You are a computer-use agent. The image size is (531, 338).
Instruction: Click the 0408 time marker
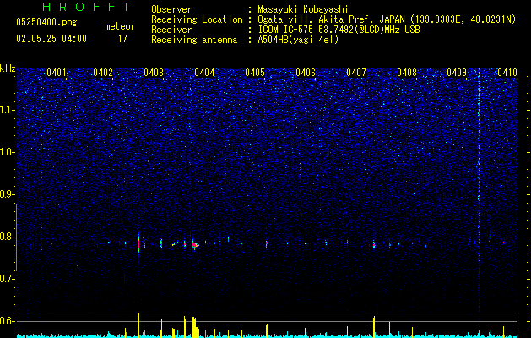click(x=407, y=73)
